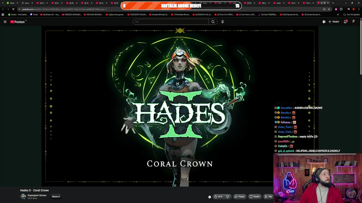
Task: Open a new browser tab
Action: pos(333,3)
